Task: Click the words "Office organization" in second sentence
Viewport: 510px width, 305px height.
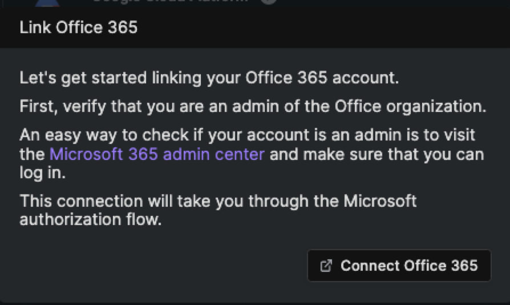Action: tap(411, 106)
